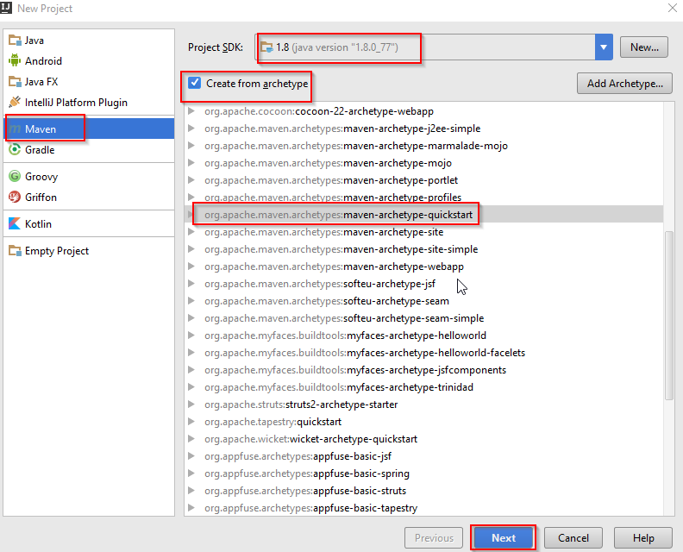Click the Next button

[504, 537]
